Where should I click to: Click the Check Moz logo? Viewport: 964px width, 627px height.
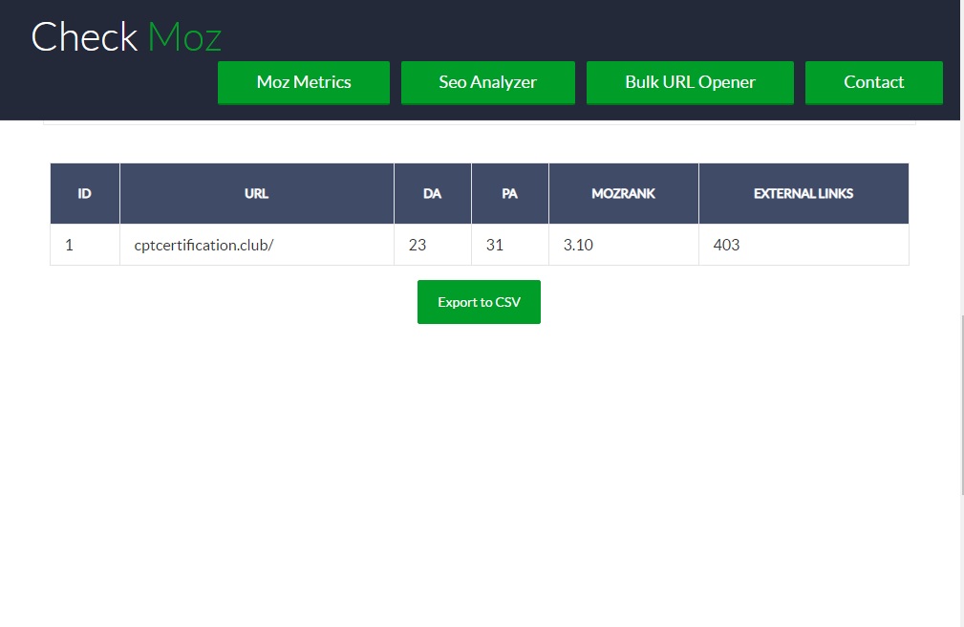(126, 37)
